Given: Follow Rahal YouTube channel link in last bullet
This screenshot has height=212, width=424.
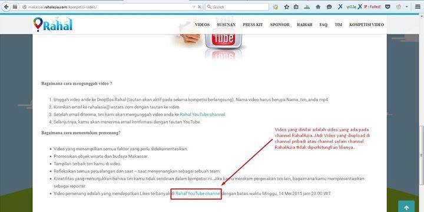Looking at the screenshot, I should click(198, 194).
